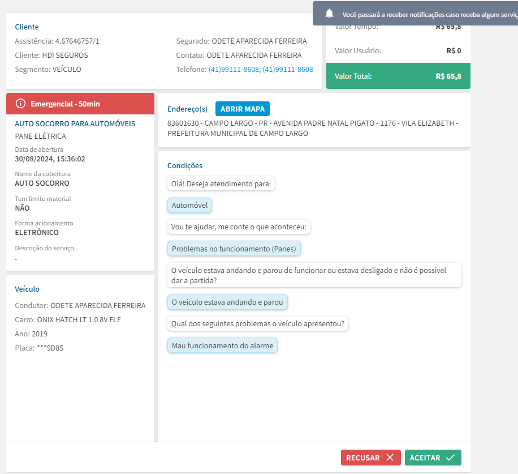
Task: Click the X icon on Recusar
Action: click(x=390, y=458)
